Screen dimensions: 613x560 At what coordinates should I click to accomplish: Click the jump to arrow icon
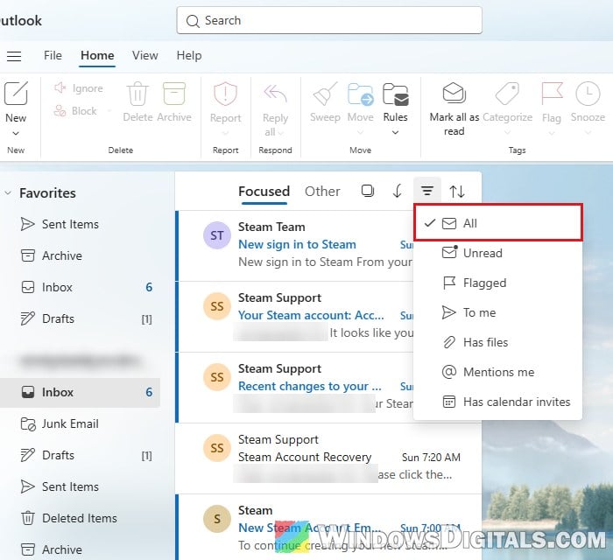click(x=398, y=192)
